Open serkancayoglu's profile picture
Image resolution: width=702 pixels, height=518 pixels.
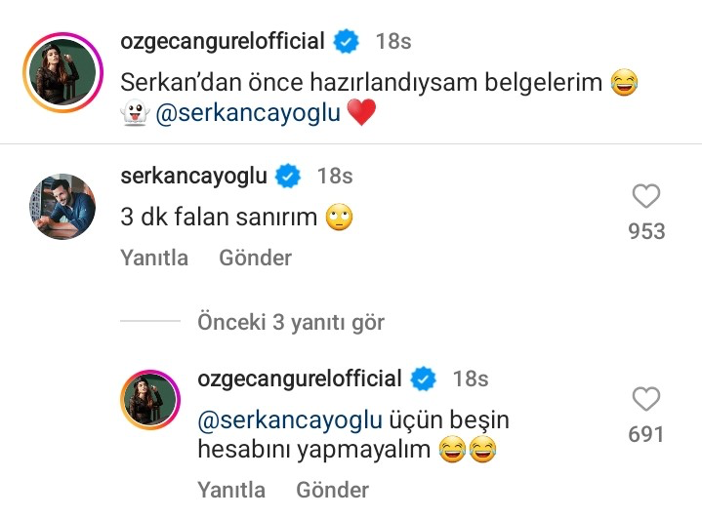[x=62, y=207]
